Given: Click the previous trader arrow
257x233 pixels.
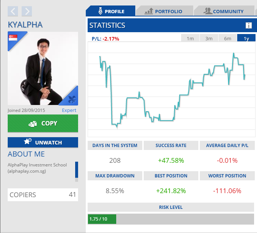Looking at the screenshot, I should click(x=13, y=11).
